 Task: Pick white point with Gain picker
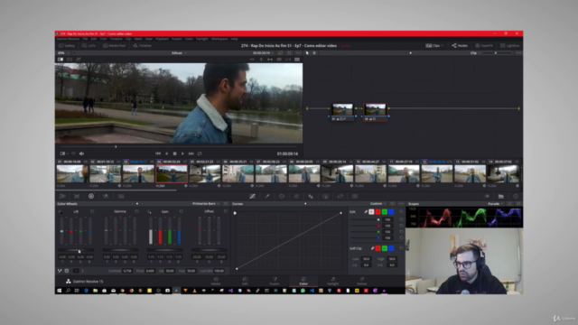pyautogui.click(x=149, y=212)
